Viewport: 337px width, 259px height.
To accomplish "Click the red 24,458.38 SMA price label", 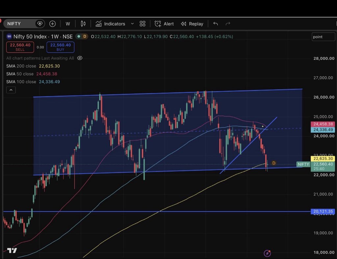I will [323, 124].
